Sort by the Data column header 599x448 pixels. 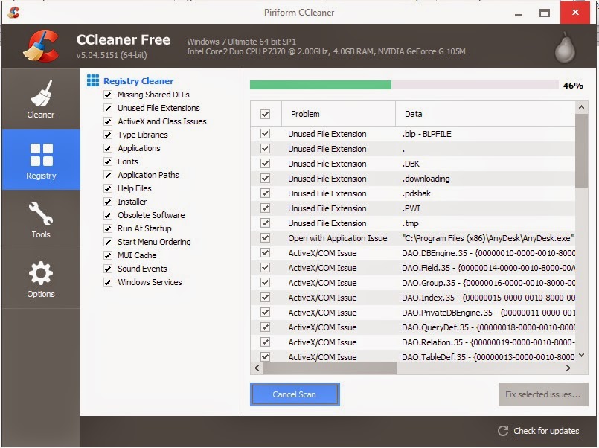[x=485, y=114]
